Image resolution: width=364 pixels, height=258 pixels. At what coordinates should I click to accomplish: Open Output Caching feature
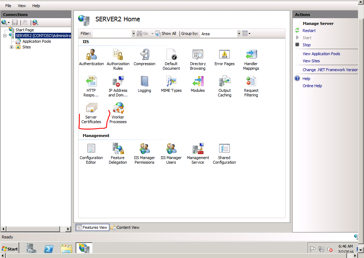point(224,86)
